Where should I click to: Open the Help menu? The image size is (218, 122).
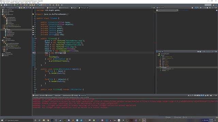[x=38, y=3]
